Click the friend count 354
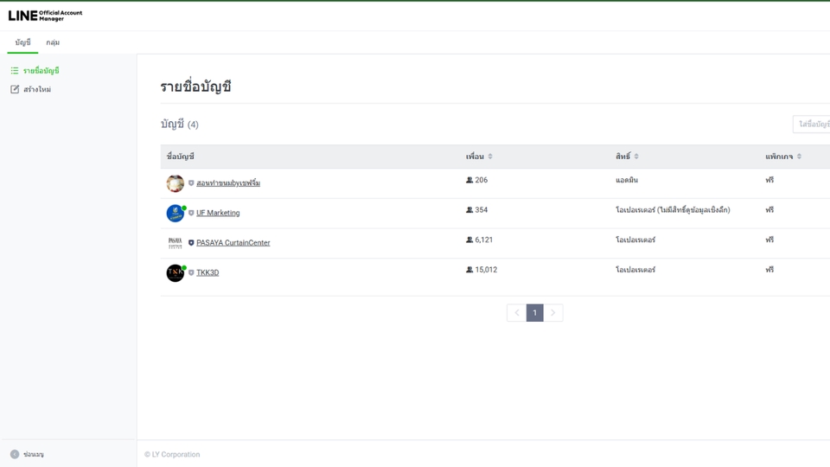Screen dimensions: 830x467 coord(482,209)
